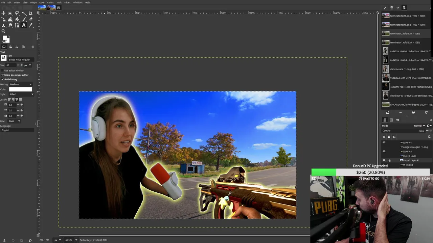The height and width of the screenshot is (243, 433).
Task: Remove selected entry from document history
Action: (x=401, y=112)
